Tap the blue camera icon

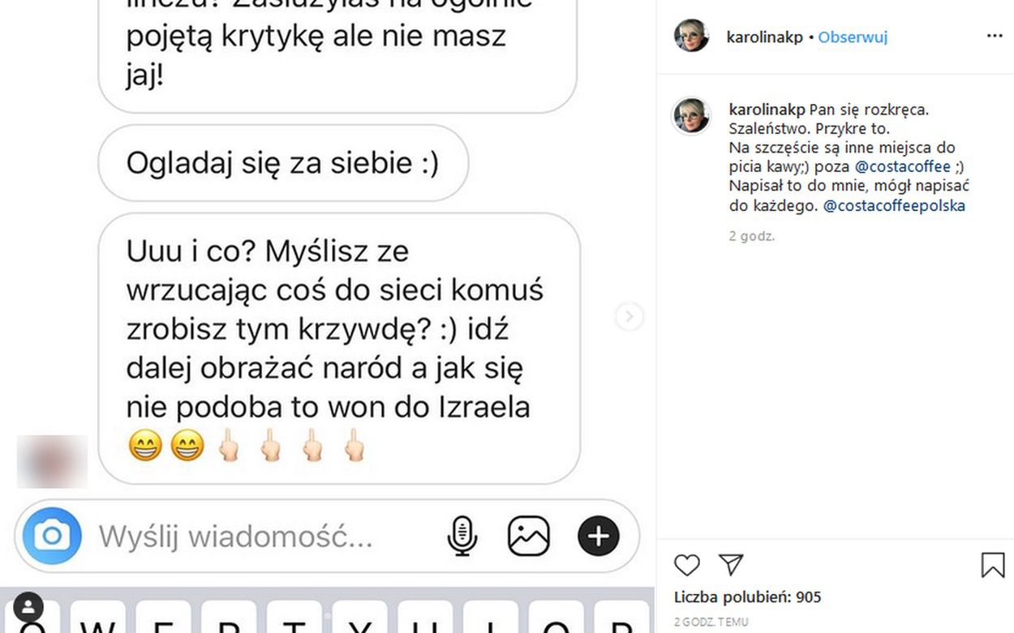click(52, 536)
